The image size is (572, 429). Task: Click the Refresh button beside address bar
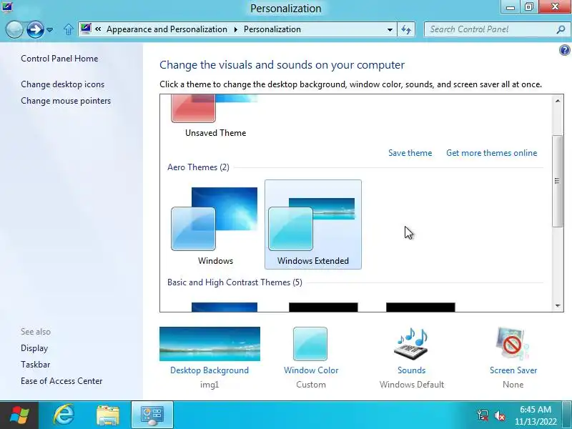point(406,29)
